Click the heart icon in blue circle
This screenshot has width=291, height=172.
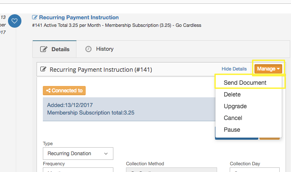pos(14,21)
